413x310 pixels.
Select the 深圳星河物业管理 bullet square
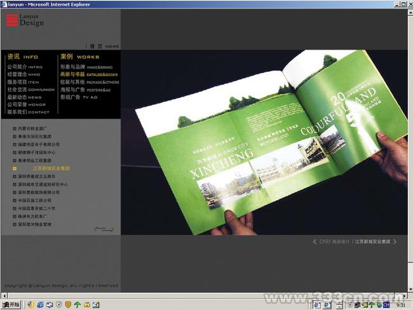(15, 224)
